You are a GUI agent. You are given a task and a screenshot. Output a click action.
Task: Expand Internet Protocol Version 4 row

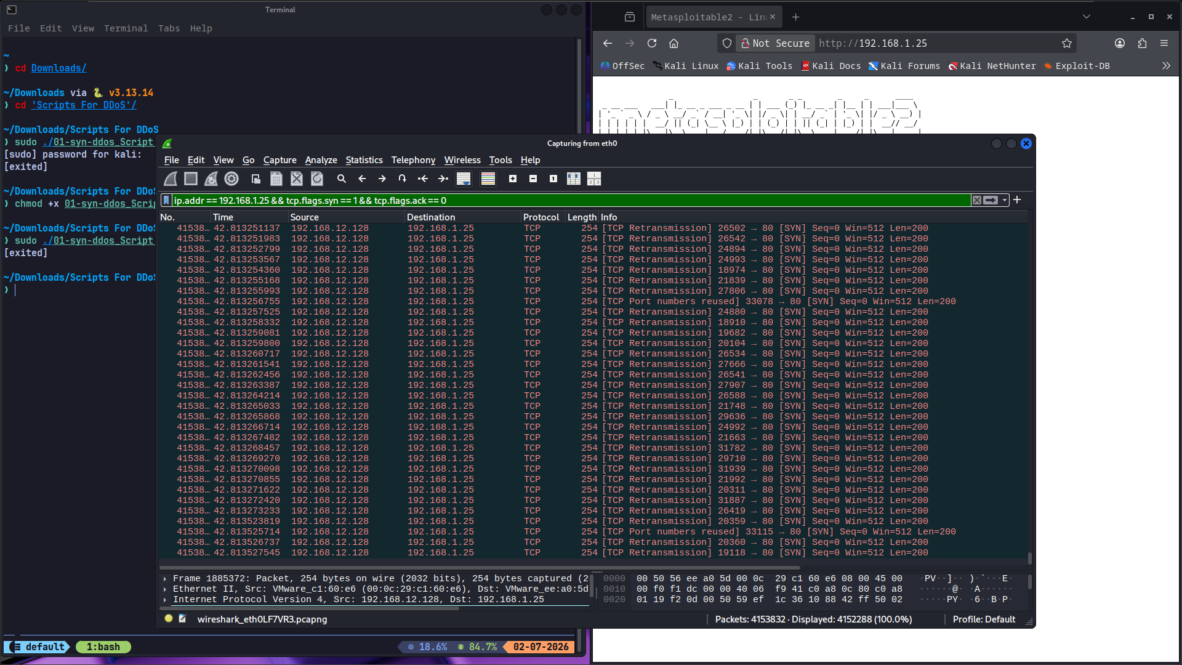165,600
